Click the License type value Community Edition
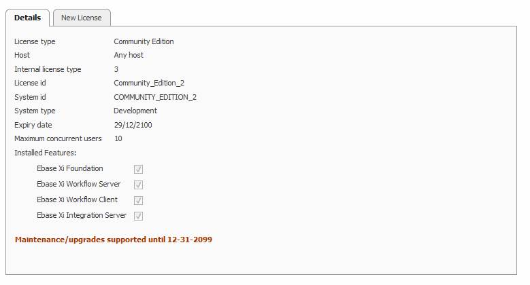This screenshot has width=530, height=285. click(144, 41)
